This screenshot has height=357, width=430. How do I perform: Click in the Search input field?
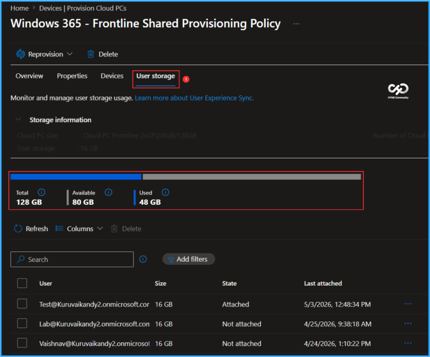pyautogui.click(x=72, y=259)
